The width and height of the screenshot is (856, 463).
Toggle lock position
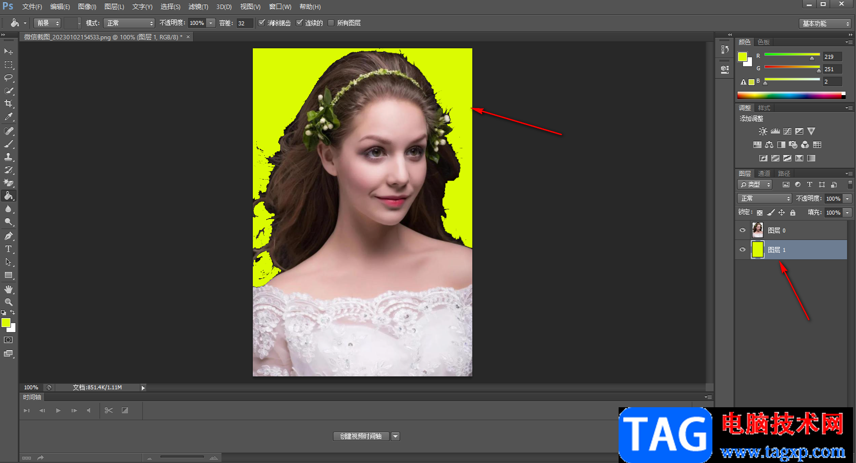[782, 213]
